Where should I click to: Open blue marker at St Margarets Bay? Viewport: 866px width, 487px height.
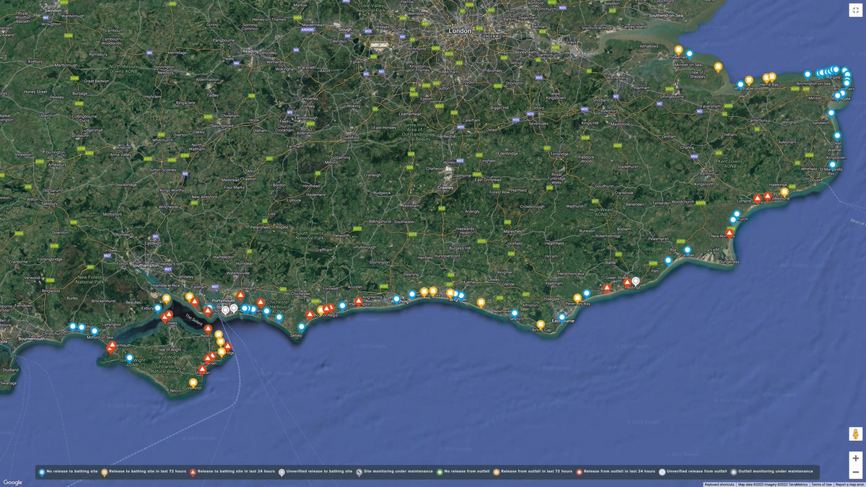coord(832,165)
